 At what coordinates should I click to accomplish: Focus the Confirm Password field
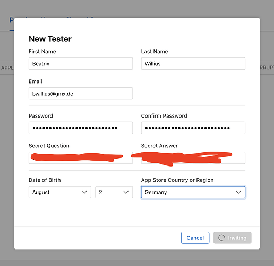point(193,128)
